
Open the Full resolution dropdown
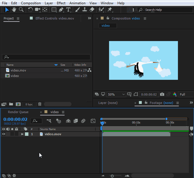(186, 94)
